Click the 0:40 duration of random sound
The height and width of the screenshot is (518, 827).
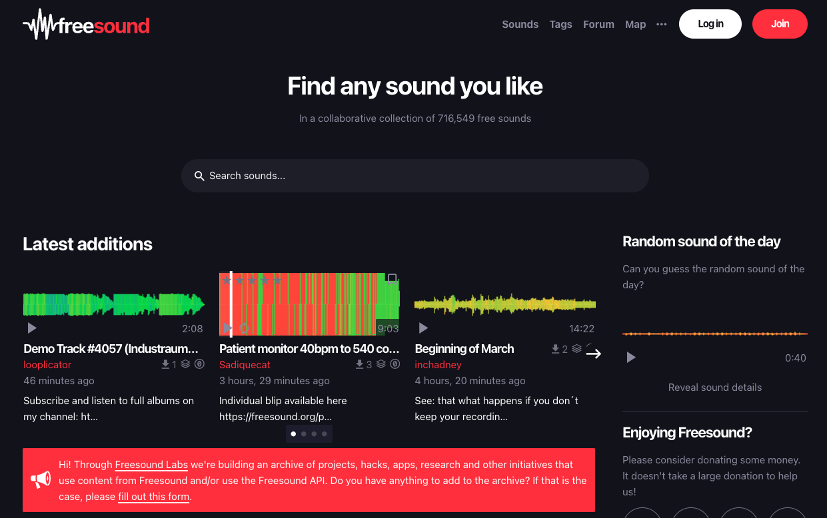[x=796, y=358]
